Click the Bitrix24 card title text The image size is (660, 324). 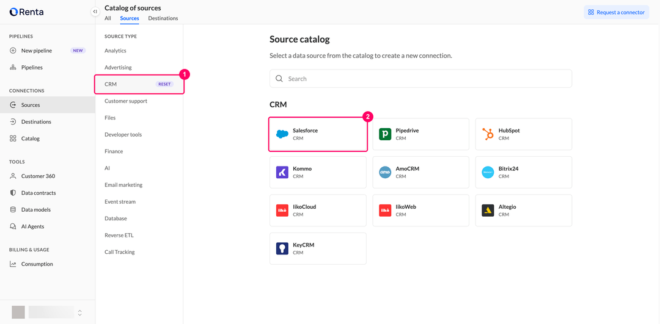(508, 169)
